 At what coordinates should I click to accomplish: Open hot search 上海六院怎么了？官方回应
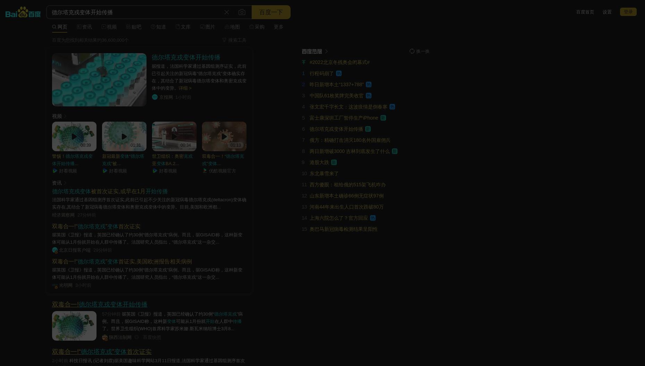coord(338,218)
